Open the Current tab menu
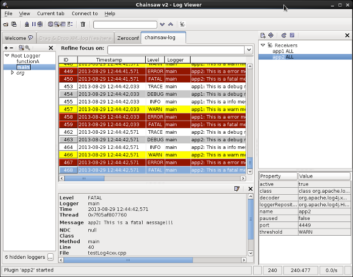 (x=50, y=14)
